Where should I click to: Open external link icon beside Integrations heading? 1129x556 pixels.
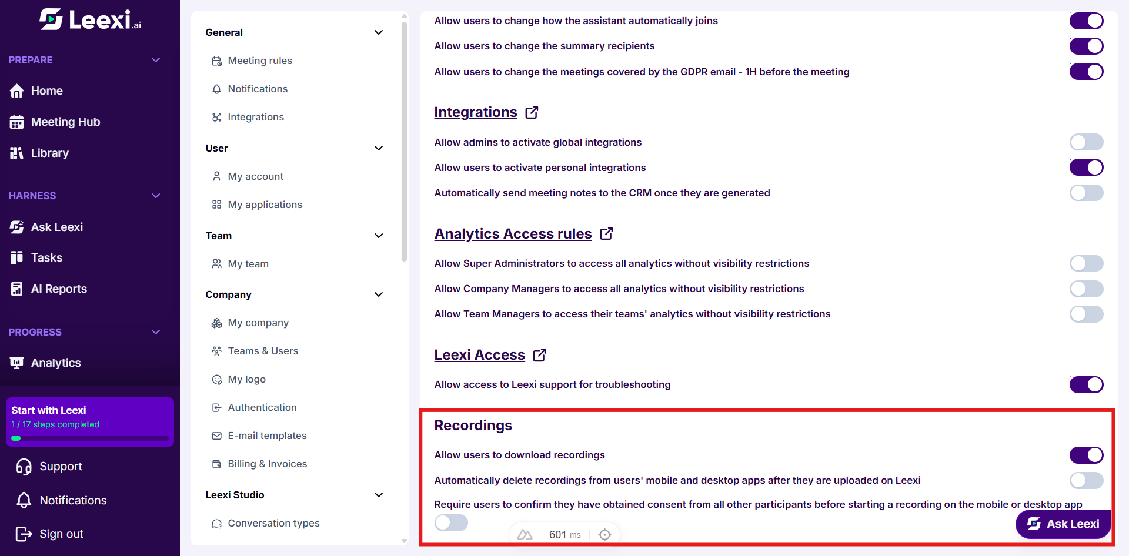(x=532, y=112)
